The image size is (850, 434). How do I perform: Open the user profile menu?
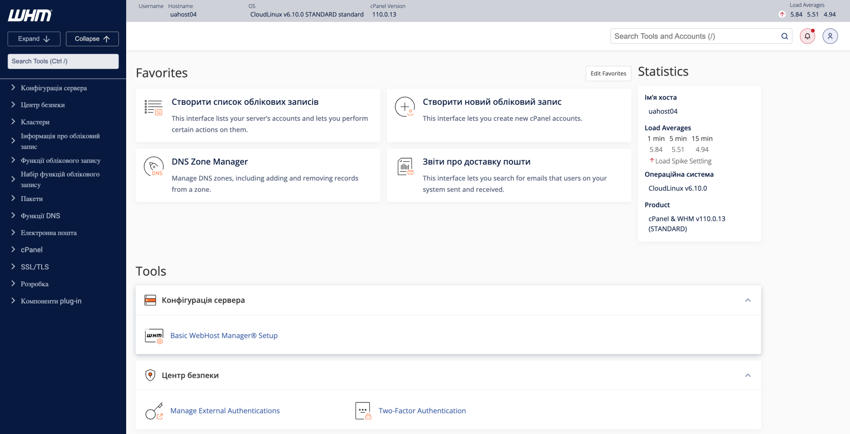coord(830,36)
